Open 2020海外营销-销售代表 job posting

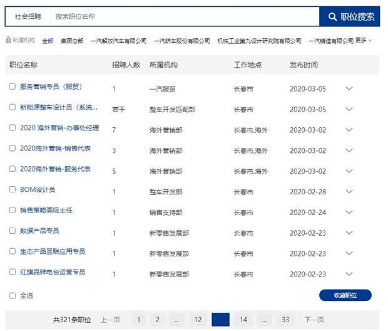(x=55, y=149)
